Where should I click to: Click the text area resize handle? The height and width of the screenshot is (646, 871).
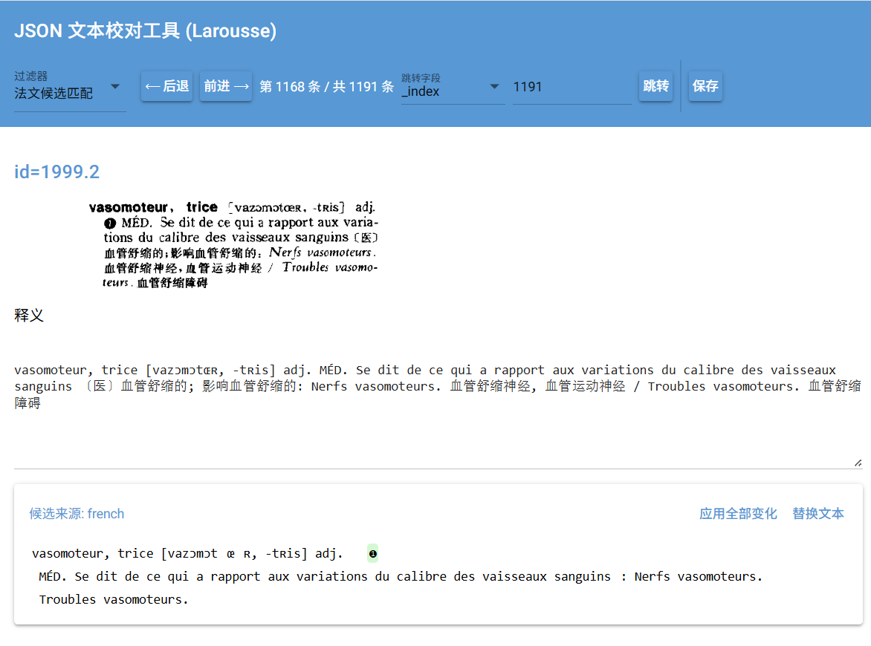pos(858,463)
